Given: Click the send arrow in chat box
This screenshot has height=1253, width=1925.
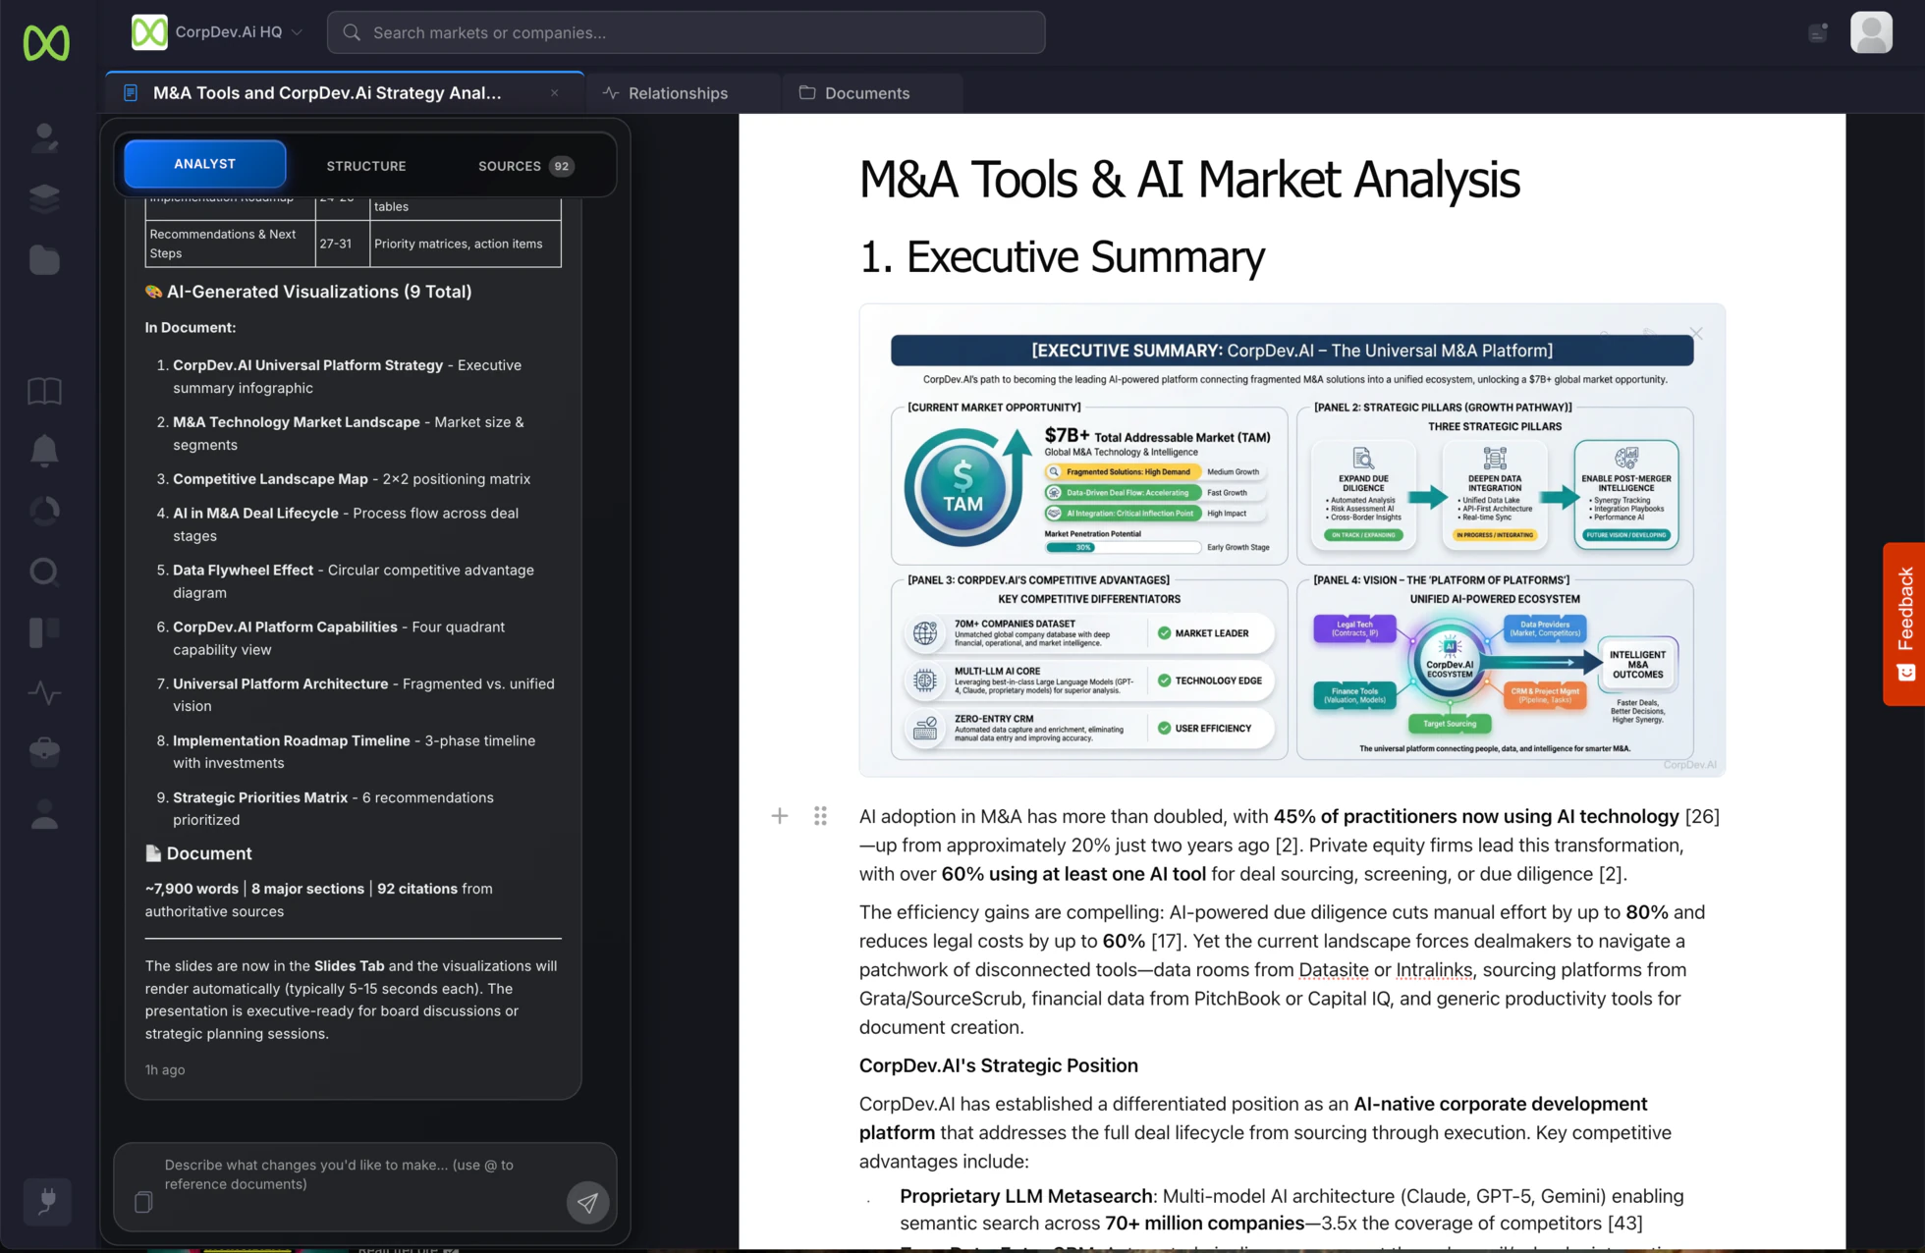Looking at the screenshot, I should (587, 1202).
